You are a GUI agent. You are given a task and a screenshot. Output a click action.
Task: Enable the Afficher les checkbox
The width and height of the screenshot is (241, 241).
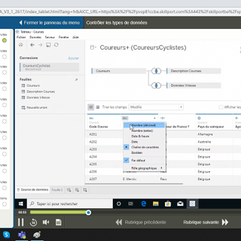pos(221,107)
